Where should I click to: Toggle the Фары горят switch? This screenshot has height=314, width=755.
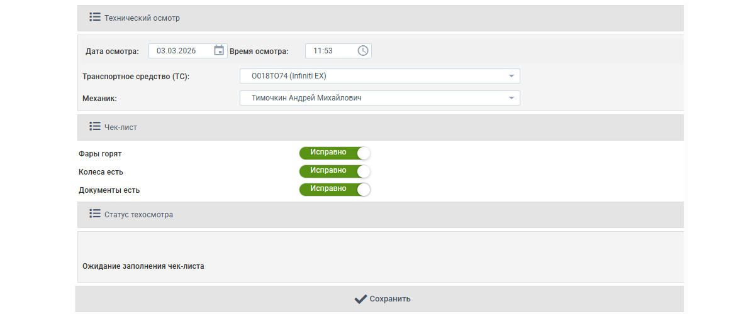(335, 153)
